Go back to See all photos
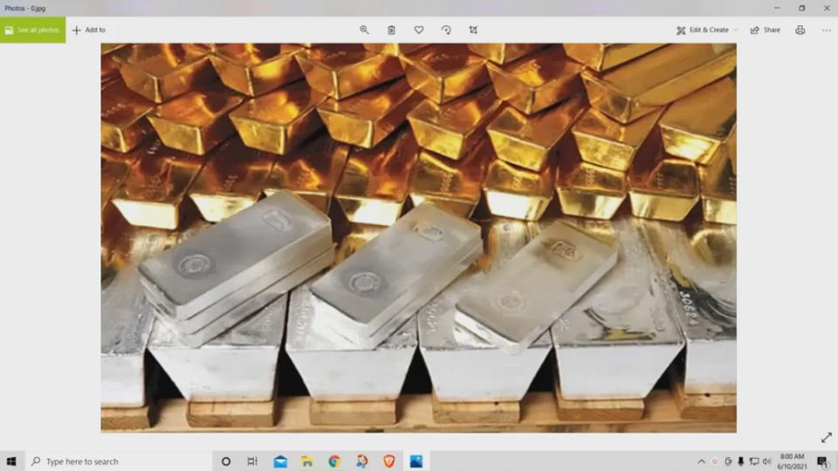This screenshot has height=471, width=838. pyautogui.click(x=32, y=30)
